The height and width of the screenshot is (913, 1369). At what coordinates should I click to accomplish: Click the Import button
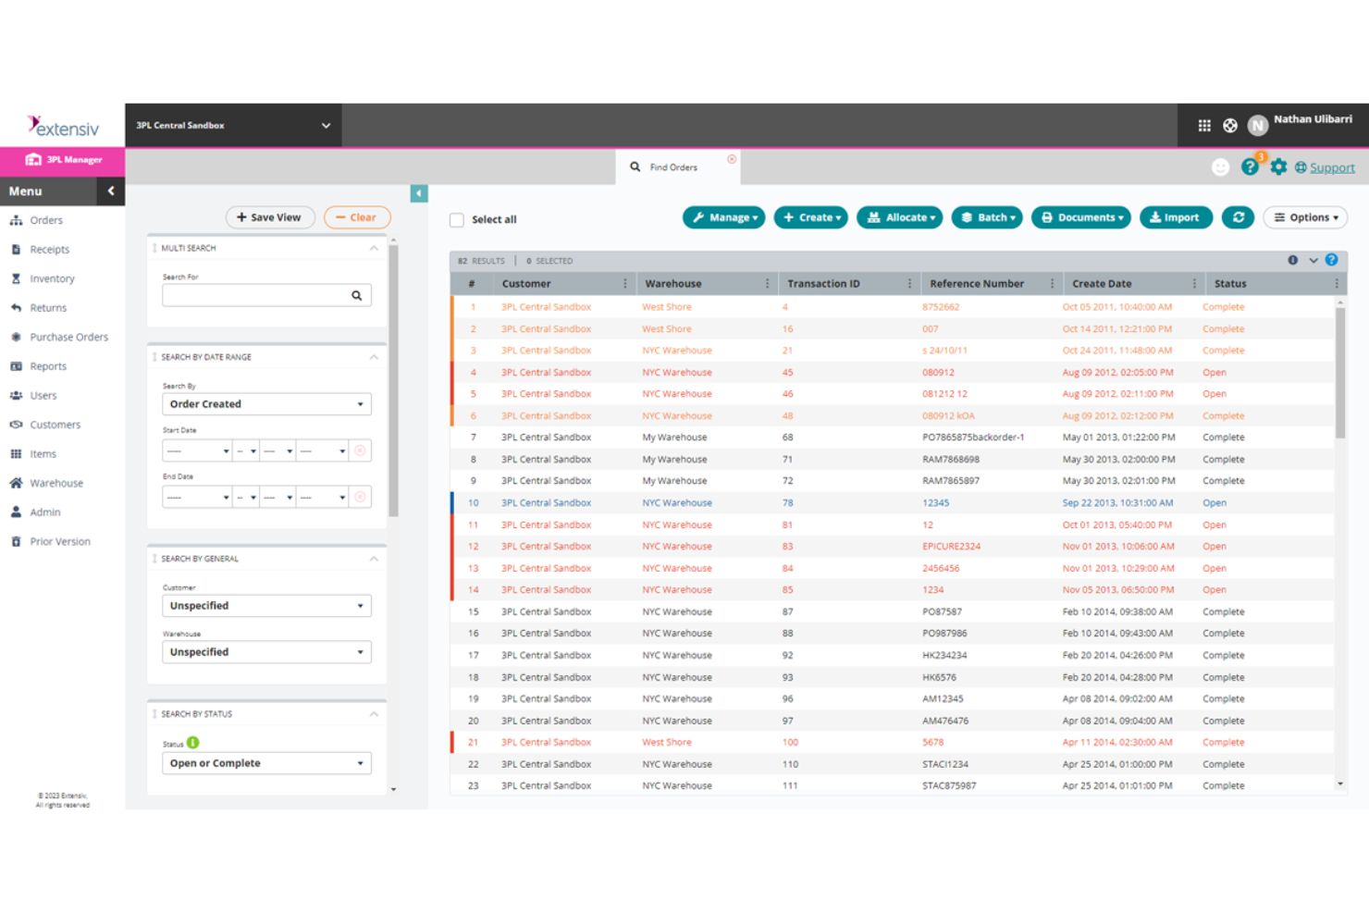1176,217
